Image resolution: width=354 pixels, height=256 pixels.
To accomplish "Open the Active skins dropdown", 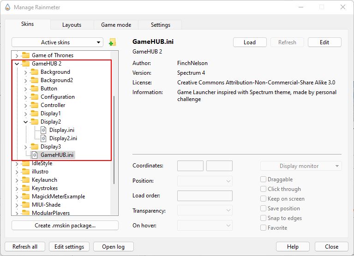I will pos(57,42).
